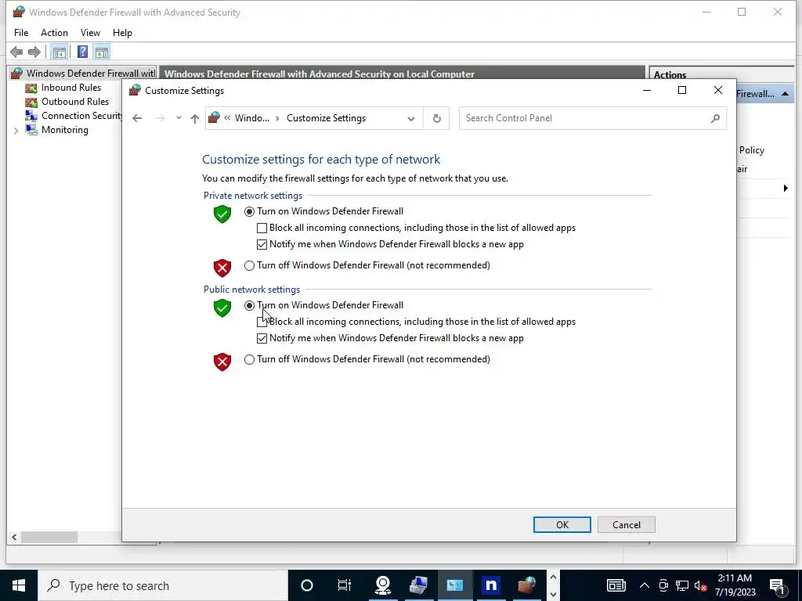802x601 pixels.
Task: Click the search magnifier icon in Control Panel
Action: pyautogui.click(x=715, y=119)
